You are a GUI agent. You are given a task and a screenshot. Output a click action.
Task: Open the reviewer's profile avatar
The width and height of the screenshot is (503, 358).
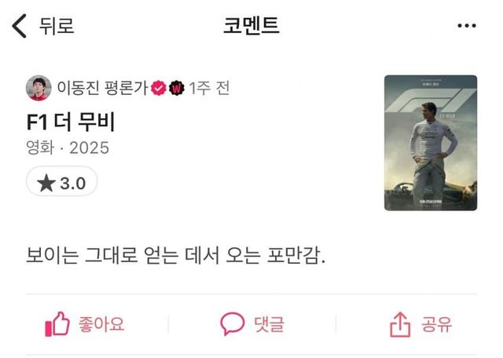pos(39,88)
